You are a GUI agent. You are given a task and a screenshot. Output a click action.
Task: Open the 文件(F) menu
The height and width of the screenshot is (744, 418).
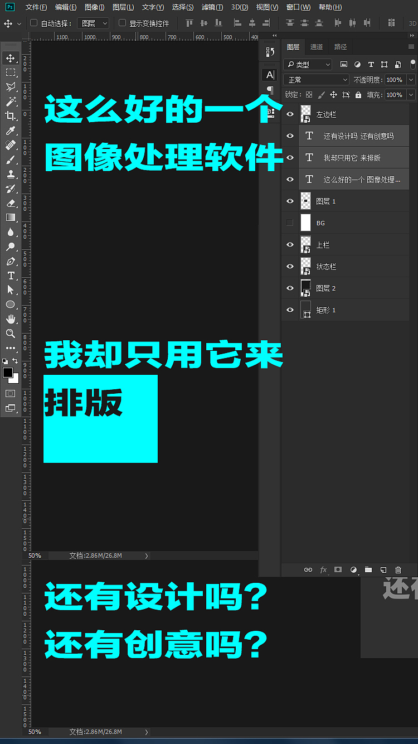pos(36,7)
